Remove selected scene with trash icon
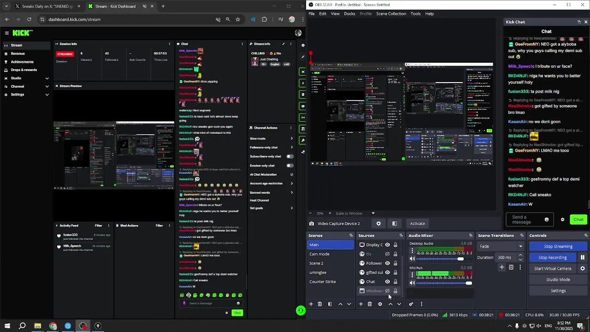This screenshot has width=590, height=332. pyautogui.click(x=319, y=304)
